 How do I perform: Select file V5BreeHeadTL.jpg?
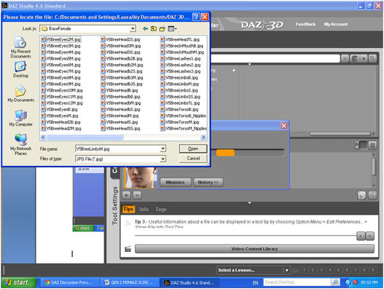[180, 40]
